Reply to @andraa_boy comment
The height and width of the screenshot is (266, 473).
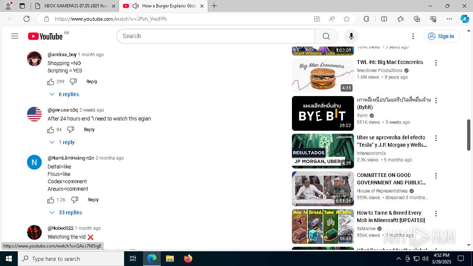tap(92, 82)
